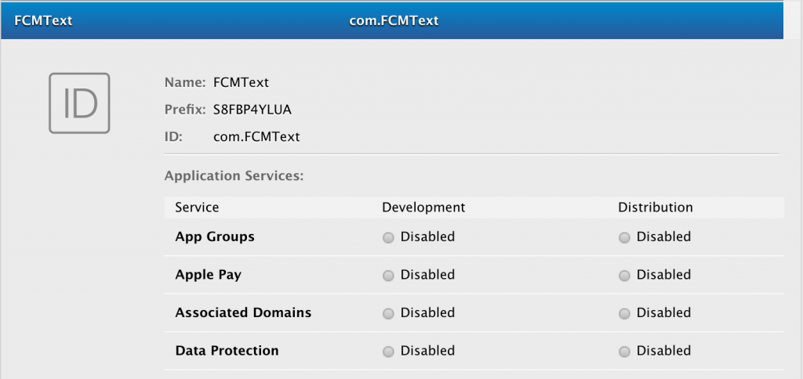Select the Apple Pay service row
The width and height of the screenshot is (803, 379).
click(x=208, y=275)
